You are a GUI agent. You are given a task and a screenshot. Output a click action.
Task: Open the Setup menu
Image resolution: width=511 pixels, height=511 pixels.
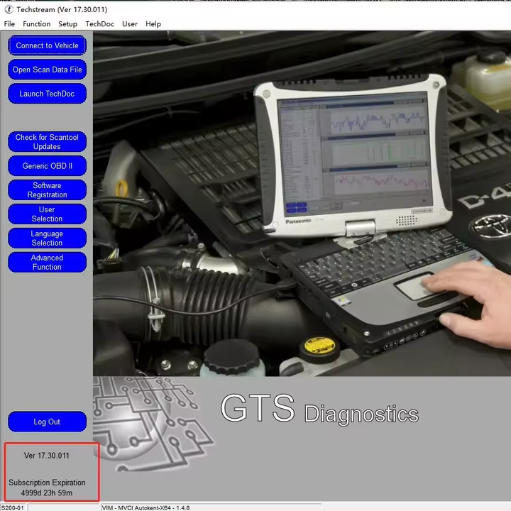coord(68,24)
